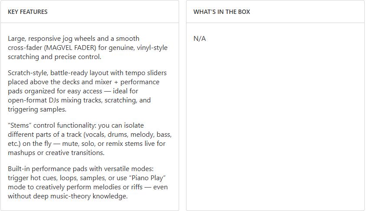This screenshot has height=211, width=366.
Task: Click "without deep music-theory knowledge" line
Action: pos(67,196)
